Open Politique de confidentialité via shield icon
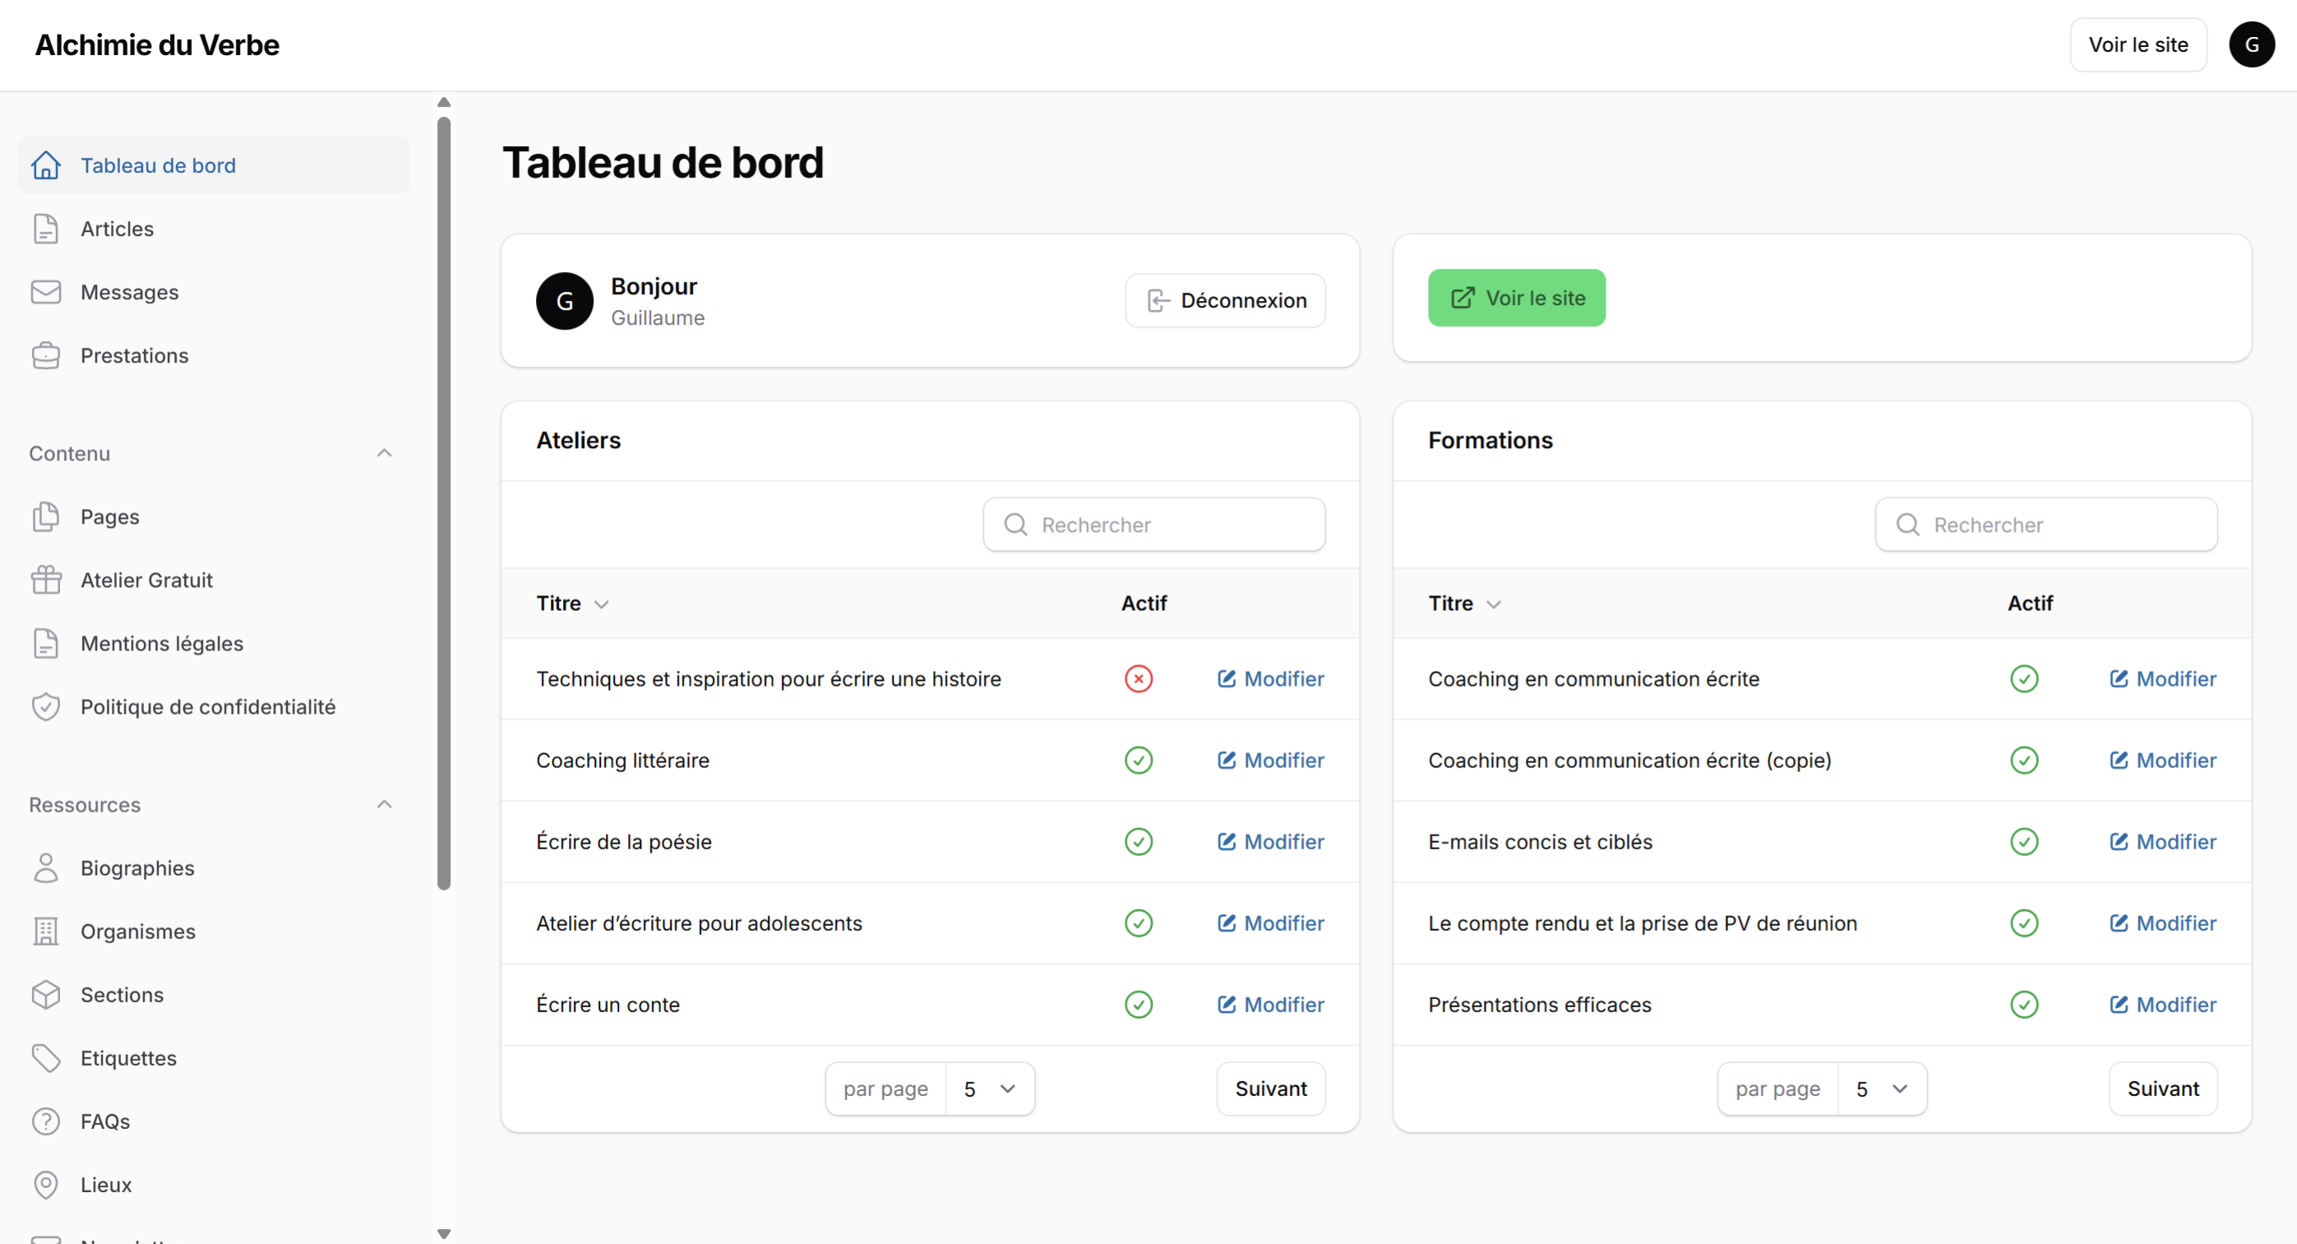 point(45,707)
